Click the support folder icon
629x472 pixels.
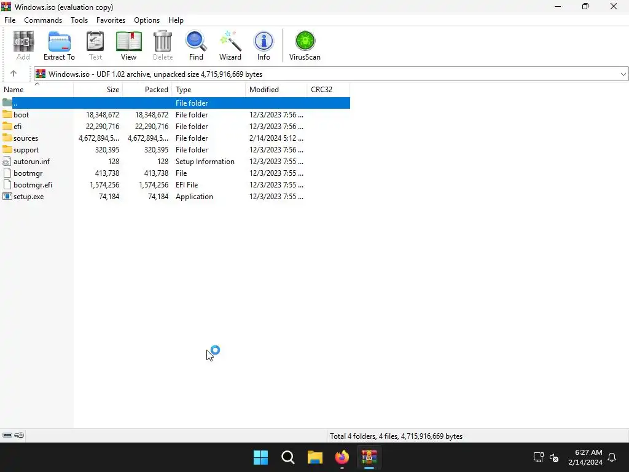tap(7, 149)
